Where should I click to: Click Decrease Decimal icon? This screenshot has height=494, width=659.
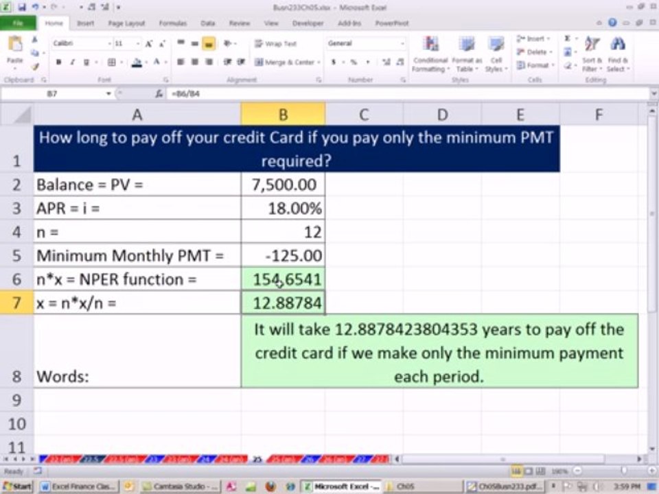(x=400, y=62)
